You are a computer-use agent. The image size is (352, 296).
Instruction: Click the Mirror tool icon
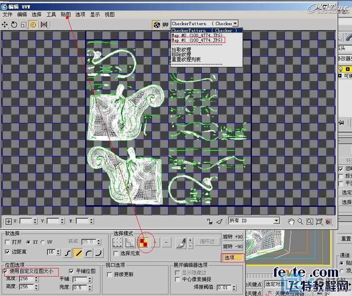(x=44, y=24)
